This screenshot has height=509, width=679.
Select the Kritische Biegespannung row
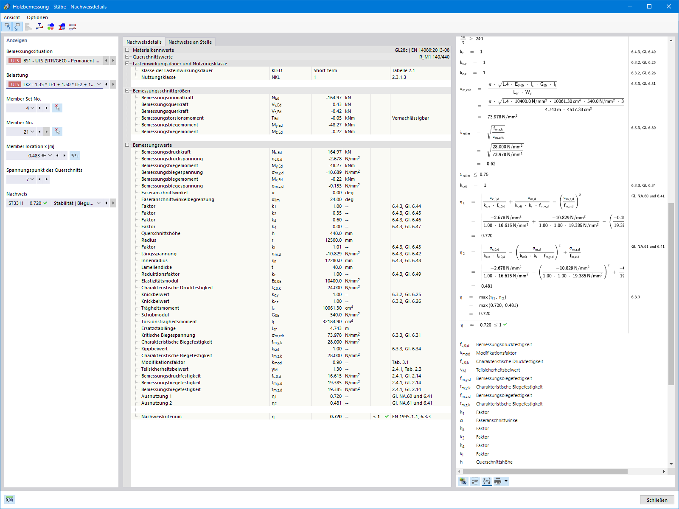click(x=291, y=335)
